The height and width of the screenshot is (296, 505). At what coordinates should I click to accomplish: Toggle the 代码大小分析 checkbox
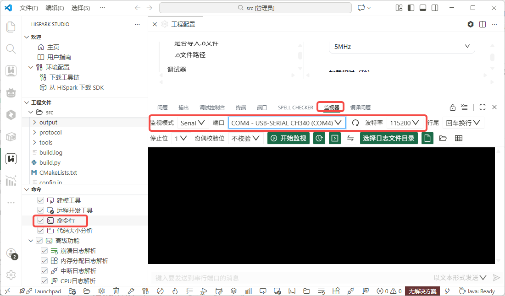coord(40,231)
